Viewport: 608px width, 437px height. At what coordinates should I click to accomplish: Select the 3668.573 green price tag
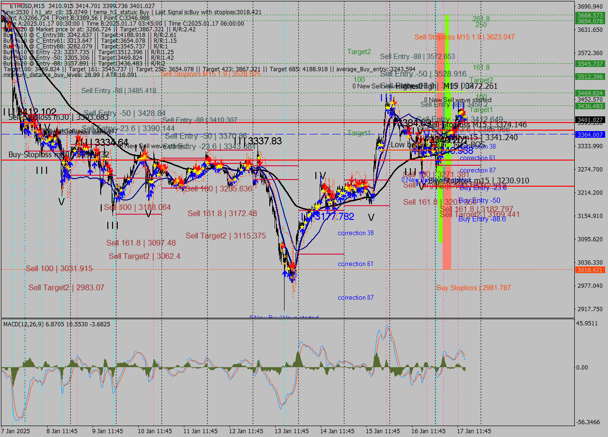590,16
